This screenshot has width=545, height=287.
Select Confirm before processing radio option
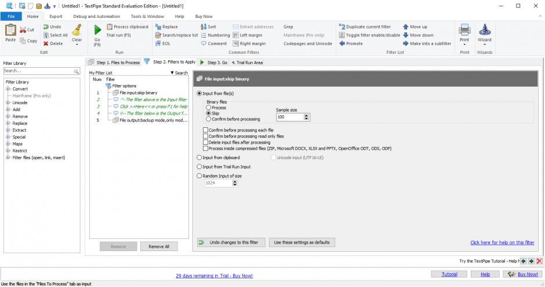pyautogui.click(x=209, y=119)
